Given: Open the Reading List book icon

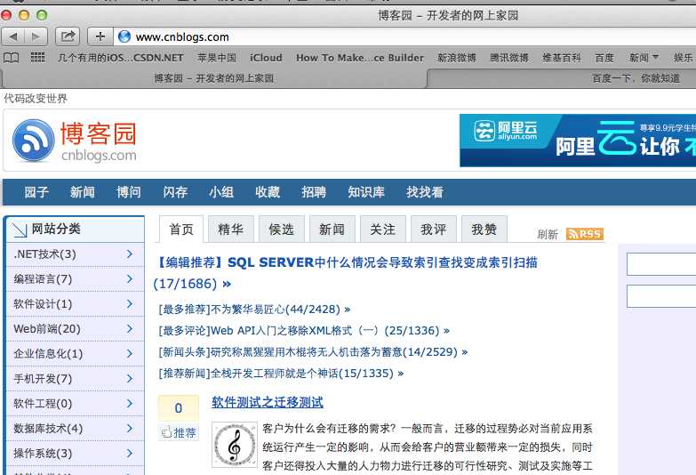Looking at the screenshot, I should (11, 58).
